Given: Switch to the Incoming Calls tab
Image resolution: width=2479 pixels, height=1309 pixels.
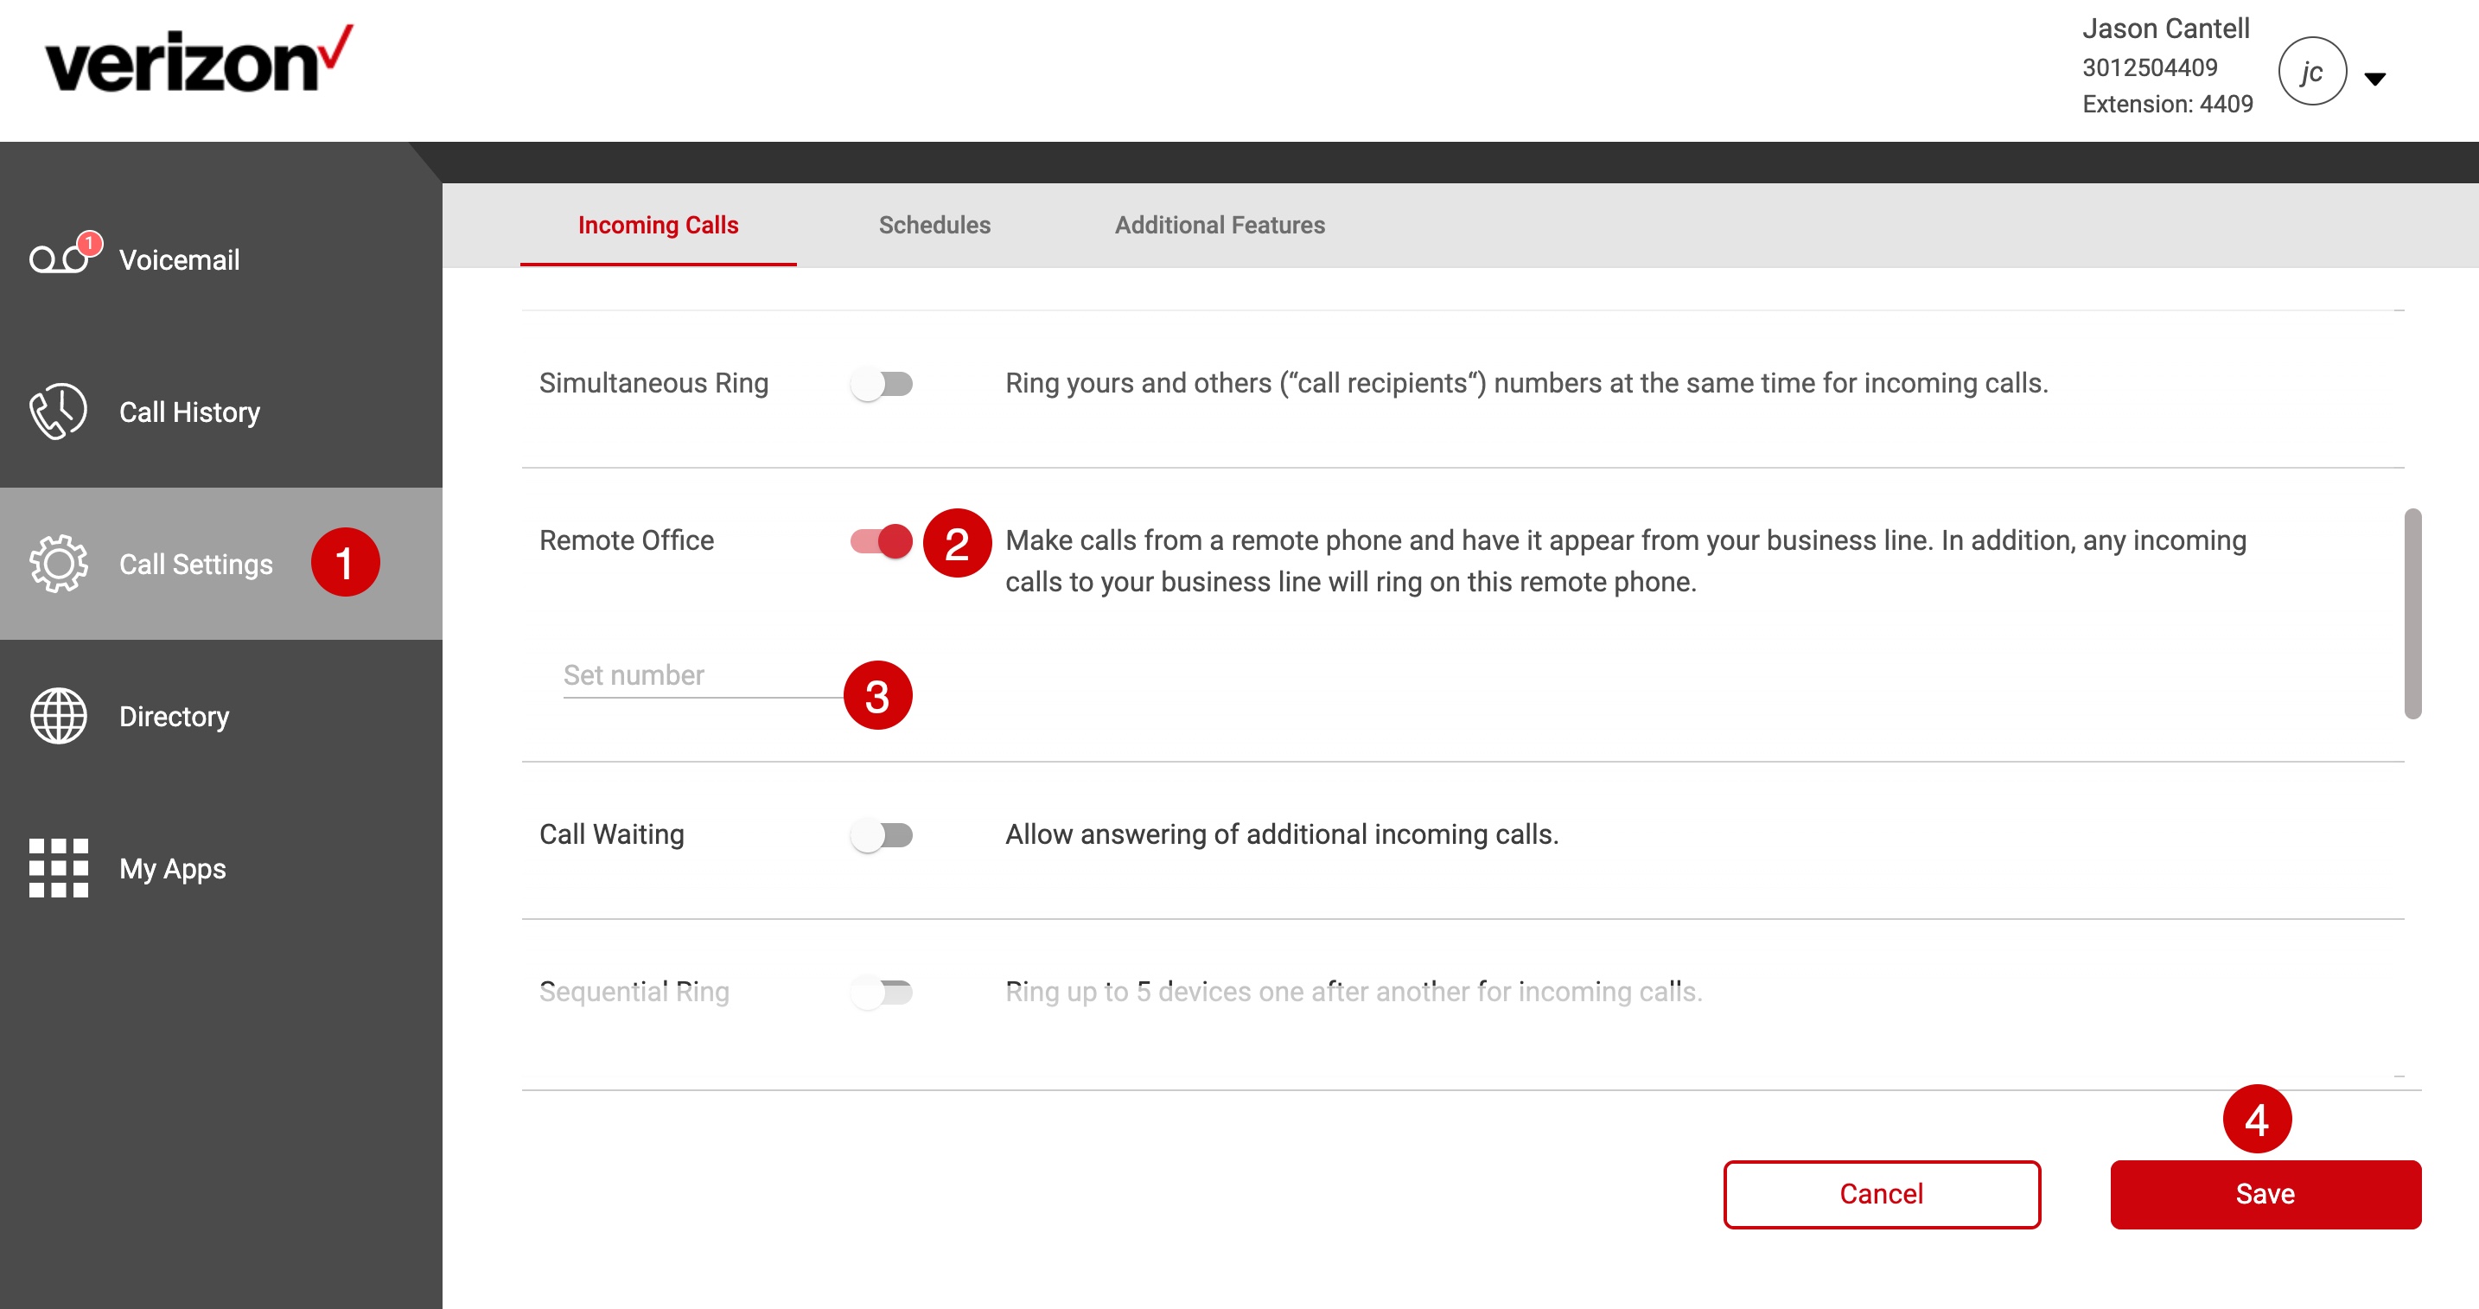Looking at the screenshot, I should click(x=659, y=225).
